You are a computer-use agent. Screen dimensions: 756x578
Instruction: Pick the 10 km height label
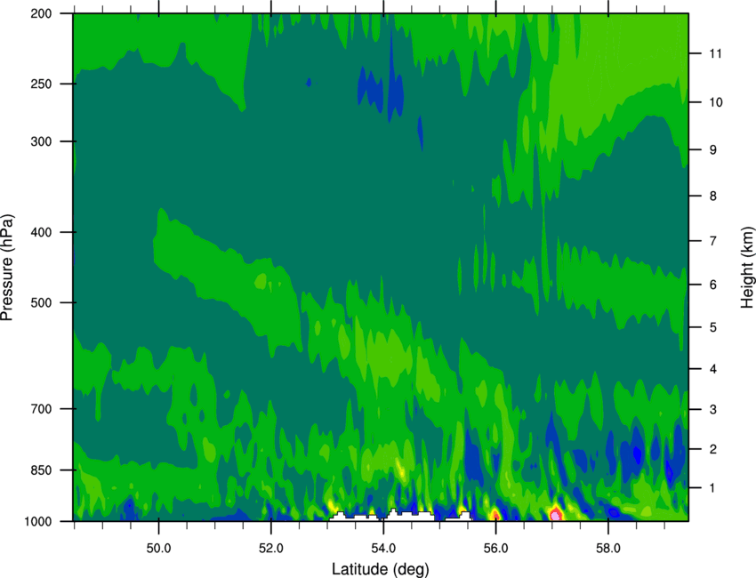click(x=715, y=102)
